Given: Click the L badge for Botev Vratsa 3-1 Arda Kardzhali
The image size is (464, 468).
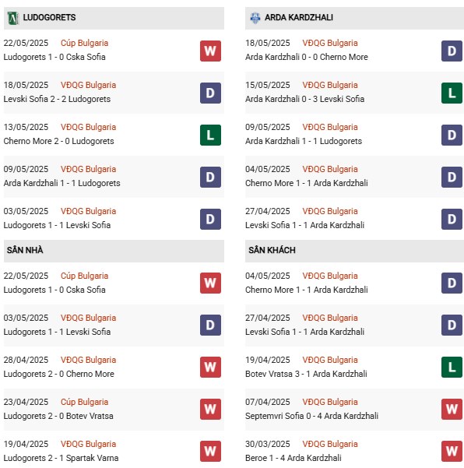Looking at the screenshot, I should point(452,367).
